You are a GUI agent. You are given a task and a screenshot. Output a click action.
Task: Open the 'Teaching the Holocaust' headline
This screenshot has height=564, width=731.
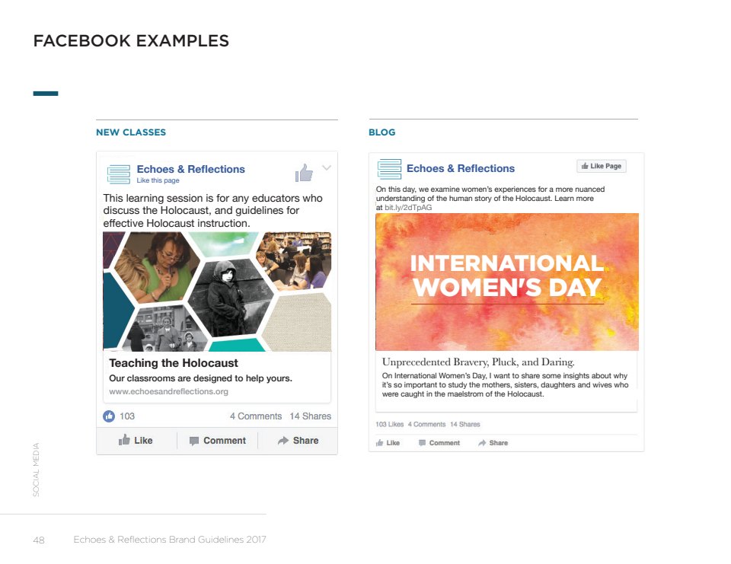pyautogui.click(x=174, y=363)
